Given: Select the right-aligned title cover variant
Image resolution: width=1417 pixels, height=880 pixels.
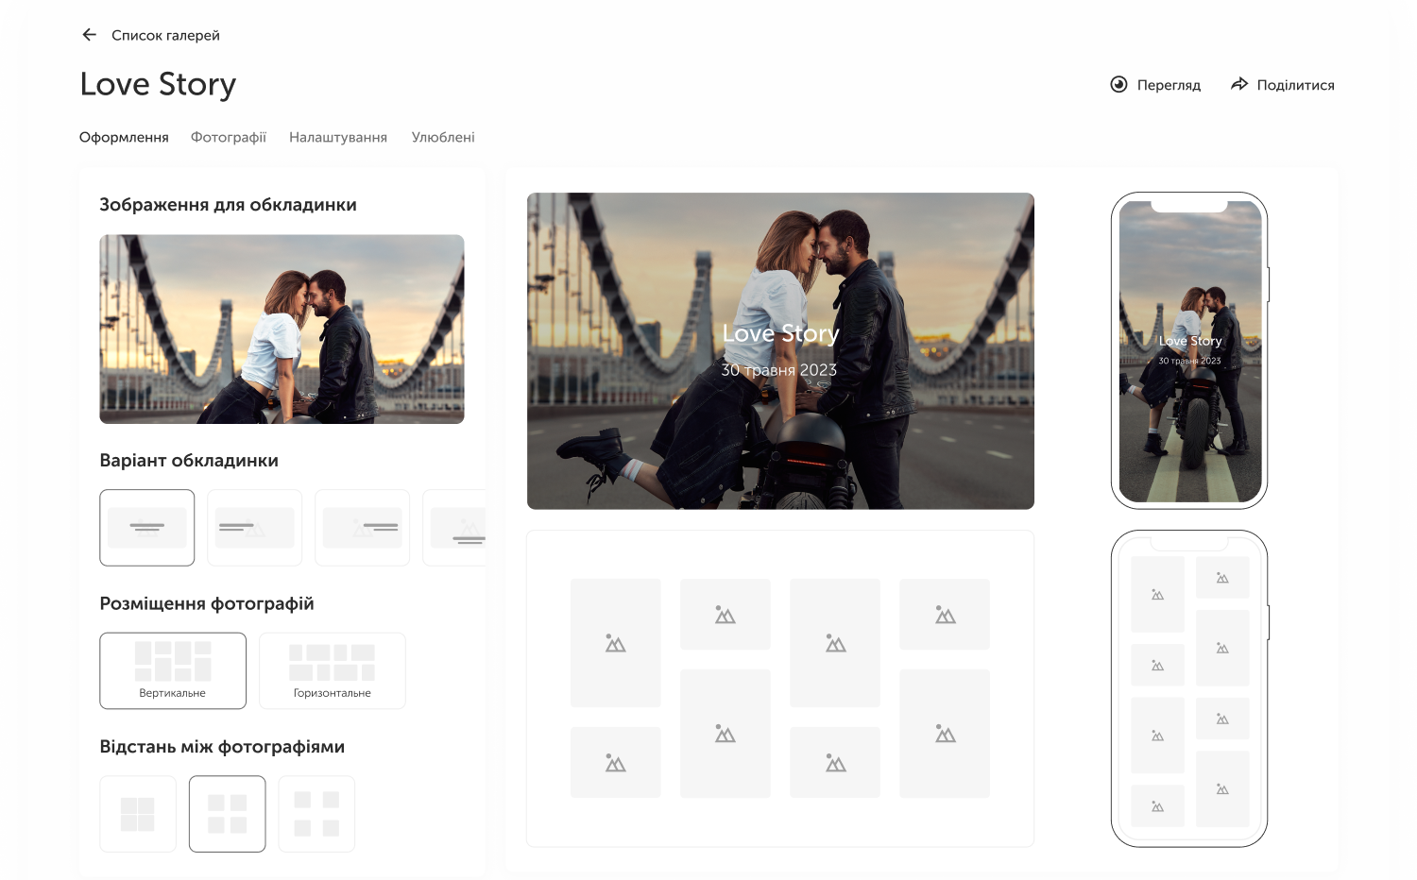Looking at the screenshot, I should [363, 528].
